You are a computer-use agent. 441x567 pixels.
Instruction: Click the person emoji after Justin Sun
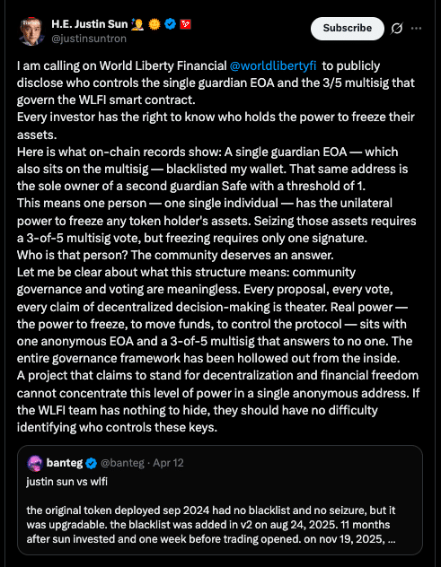(137, 24)
